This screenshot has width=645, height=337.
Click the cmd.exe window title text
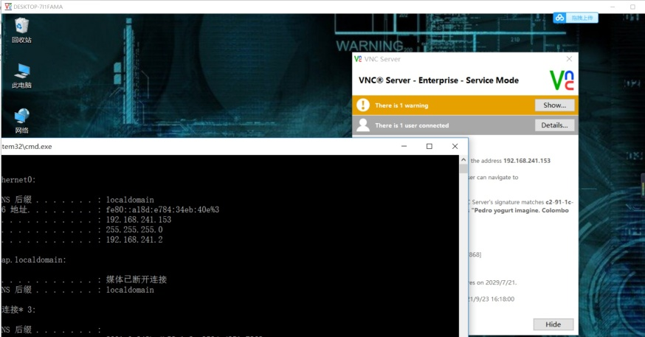(x=27, y=147)
